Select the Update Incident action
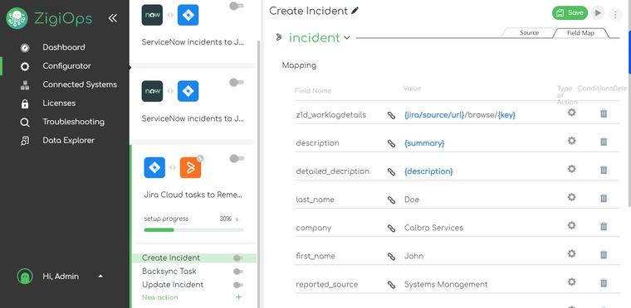The height and width of the screenshot is (308, 631). point(173,285)
